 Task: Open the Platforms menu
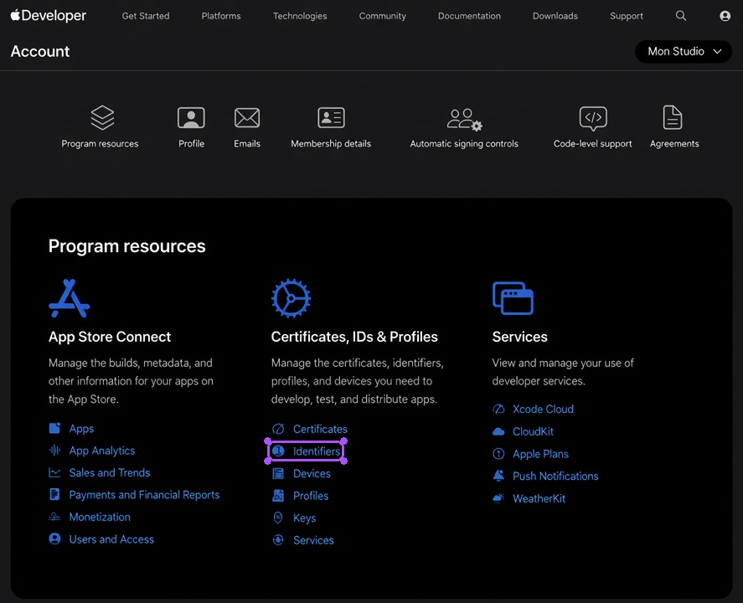point(221,16)
